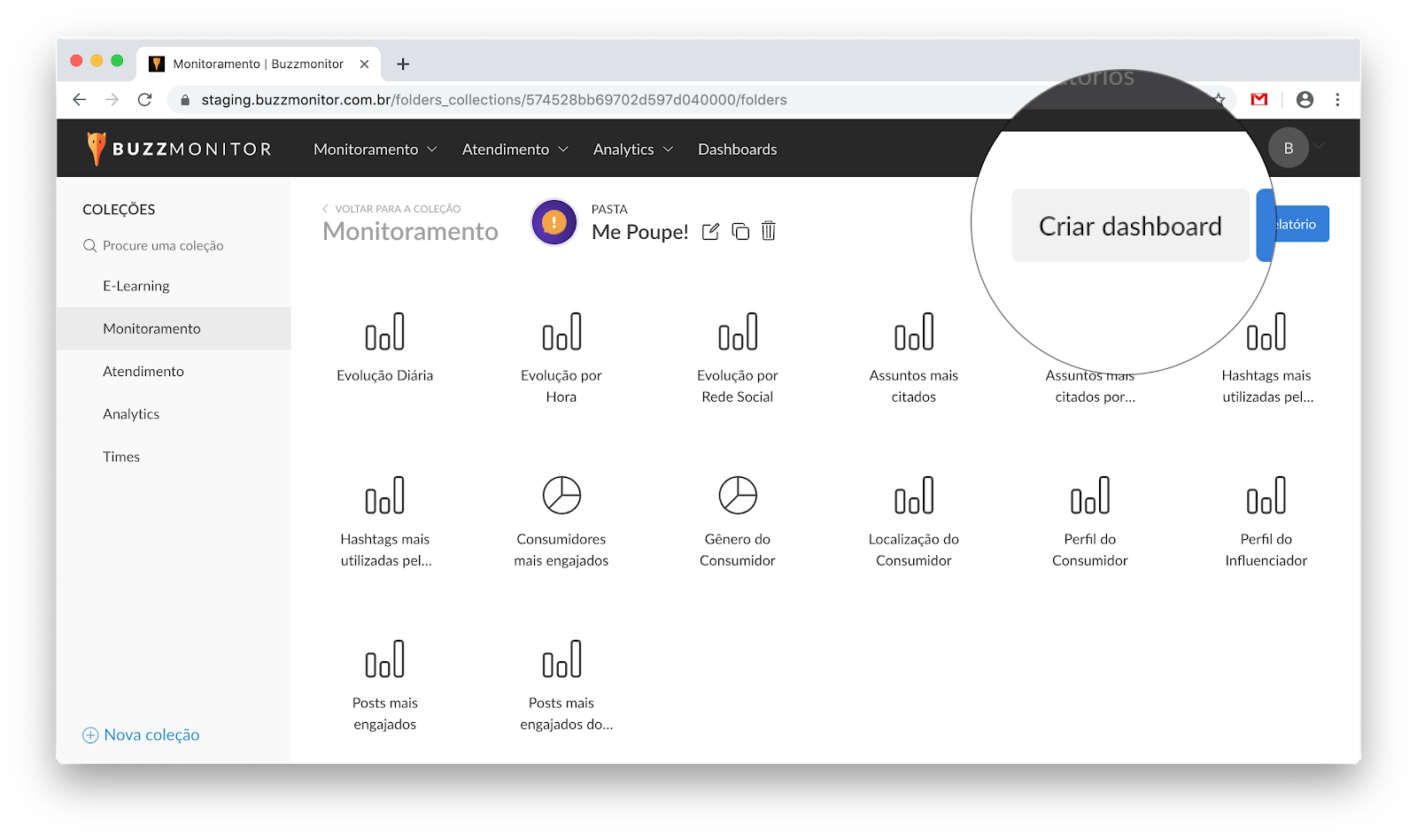This screenshot has width=1417, height=839.
Task: Click the Gmail extension icon
Action: tap(1258, 100)
